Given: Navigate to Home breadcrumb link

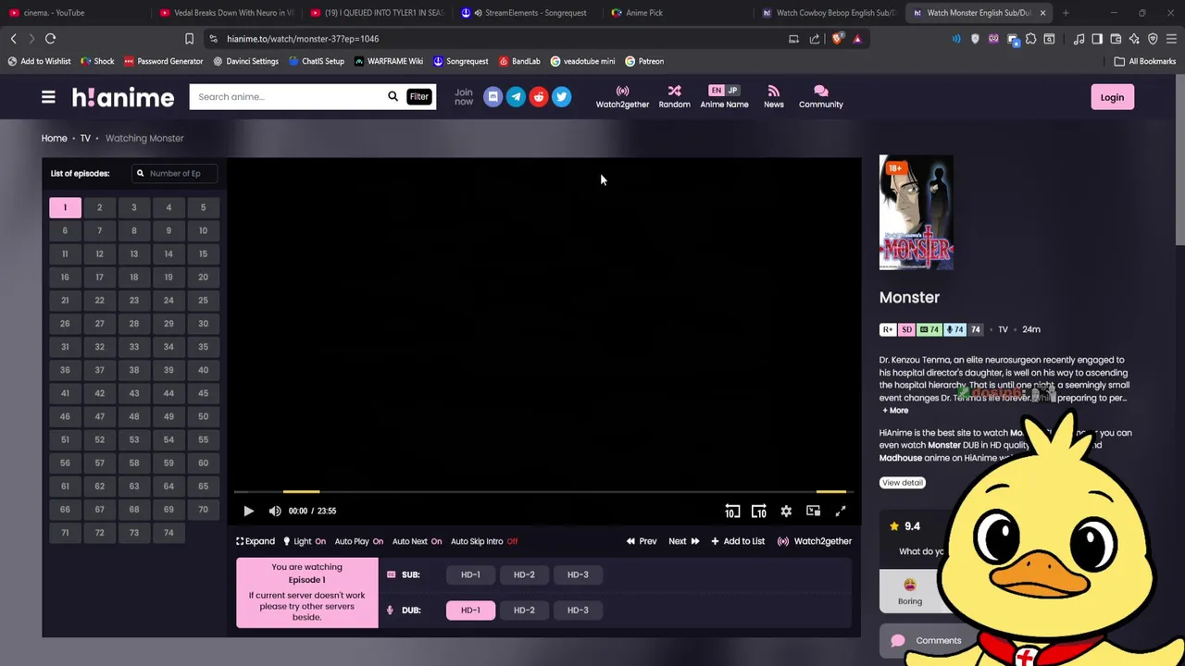Looking at the screenshot, I should (54, 138).
